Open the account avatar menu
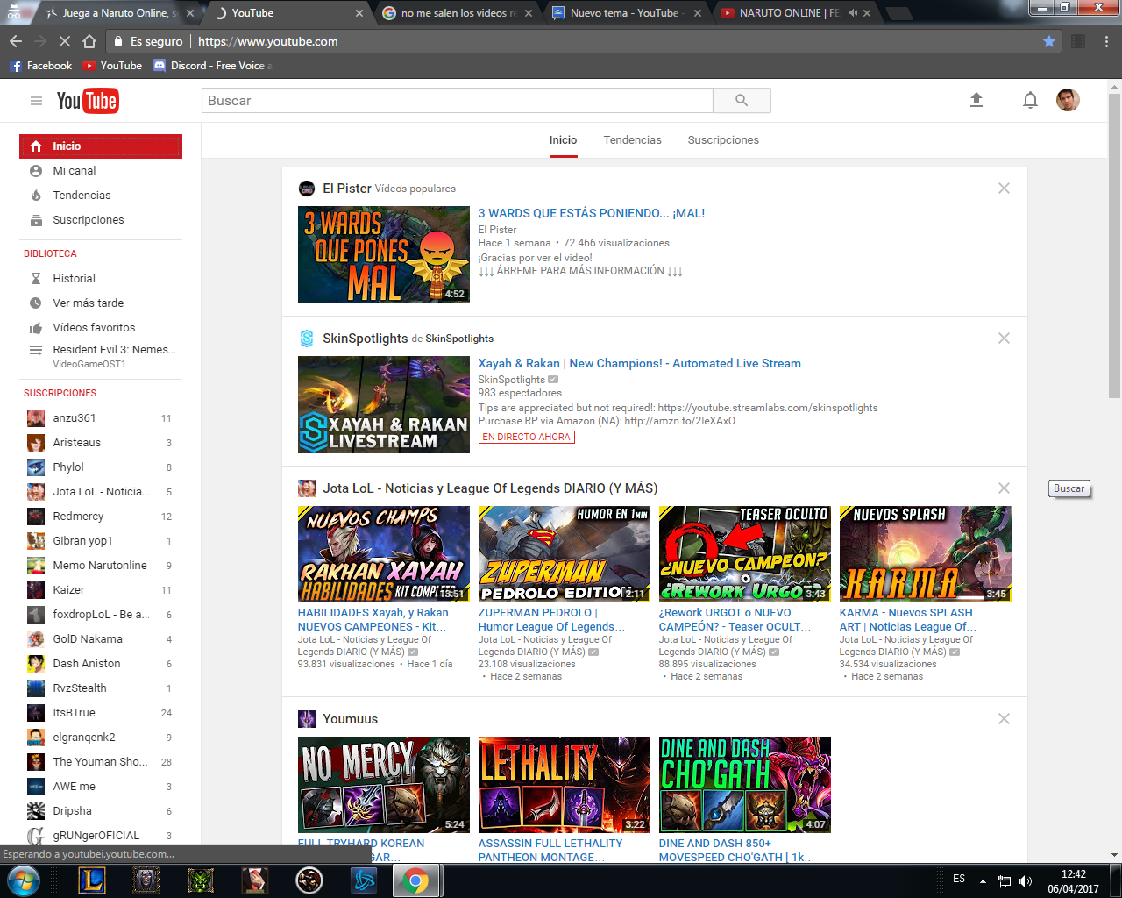Screen dimensions: 1122x898 [1068, 100]
